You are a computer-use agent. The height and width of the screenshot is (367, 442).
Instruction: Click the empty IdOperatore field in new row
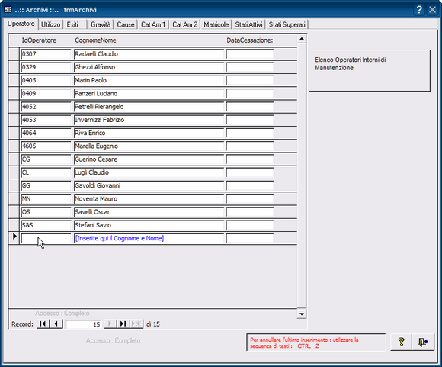(46, 238)
